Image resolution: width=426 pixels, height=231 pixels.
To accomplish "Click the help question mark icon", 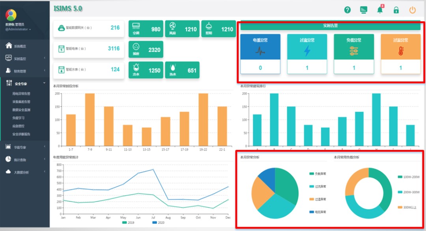I will pos(347,10).
